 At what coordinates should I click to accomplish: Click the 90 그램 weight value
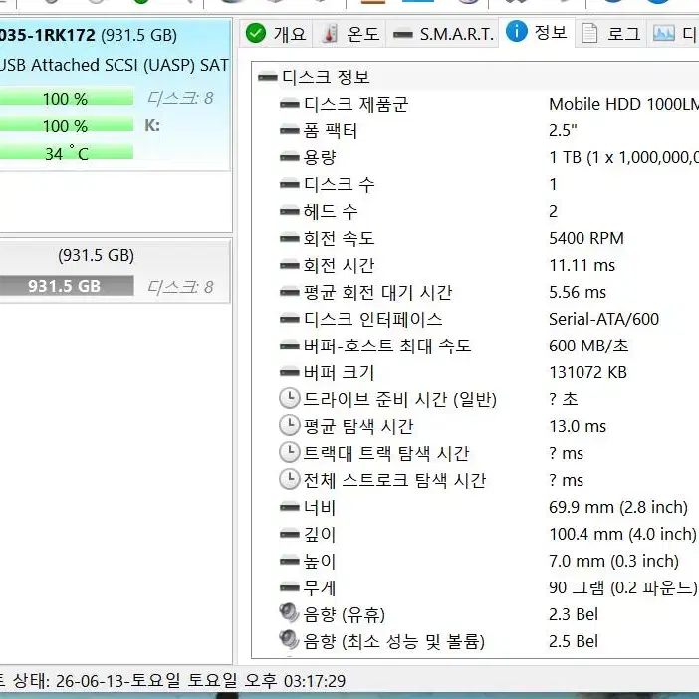pyautogui.click(x=622, y=587)
